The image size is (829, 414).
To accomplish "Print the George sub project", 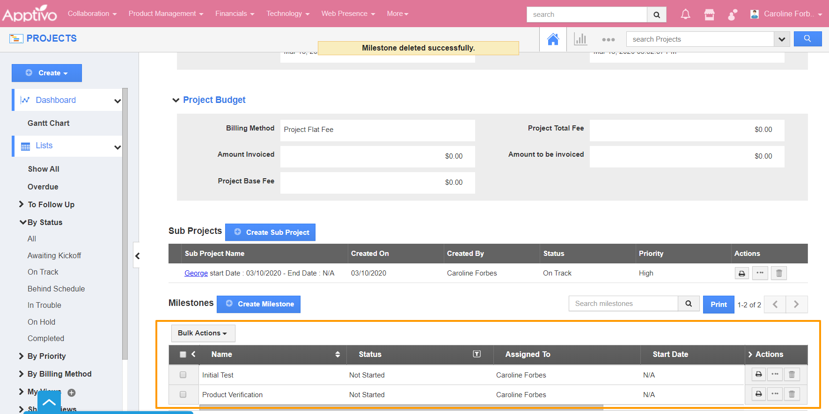I will click(x=741, y=273).
